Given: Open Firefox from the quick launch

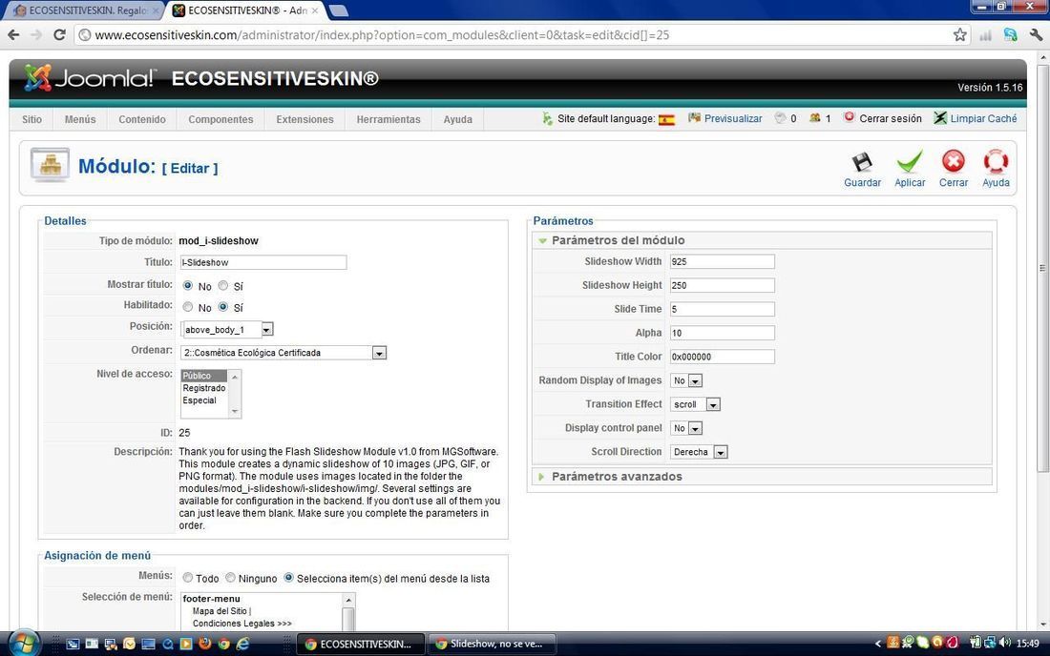Looking at the screenshot, I should point(205,644).
